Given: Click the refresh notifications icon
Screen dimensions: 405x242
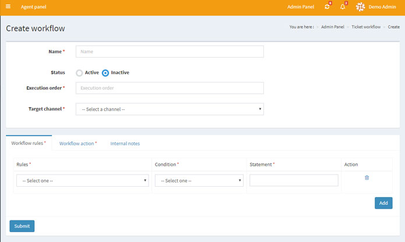Looking at the screenshot, I should click(327, 7).
